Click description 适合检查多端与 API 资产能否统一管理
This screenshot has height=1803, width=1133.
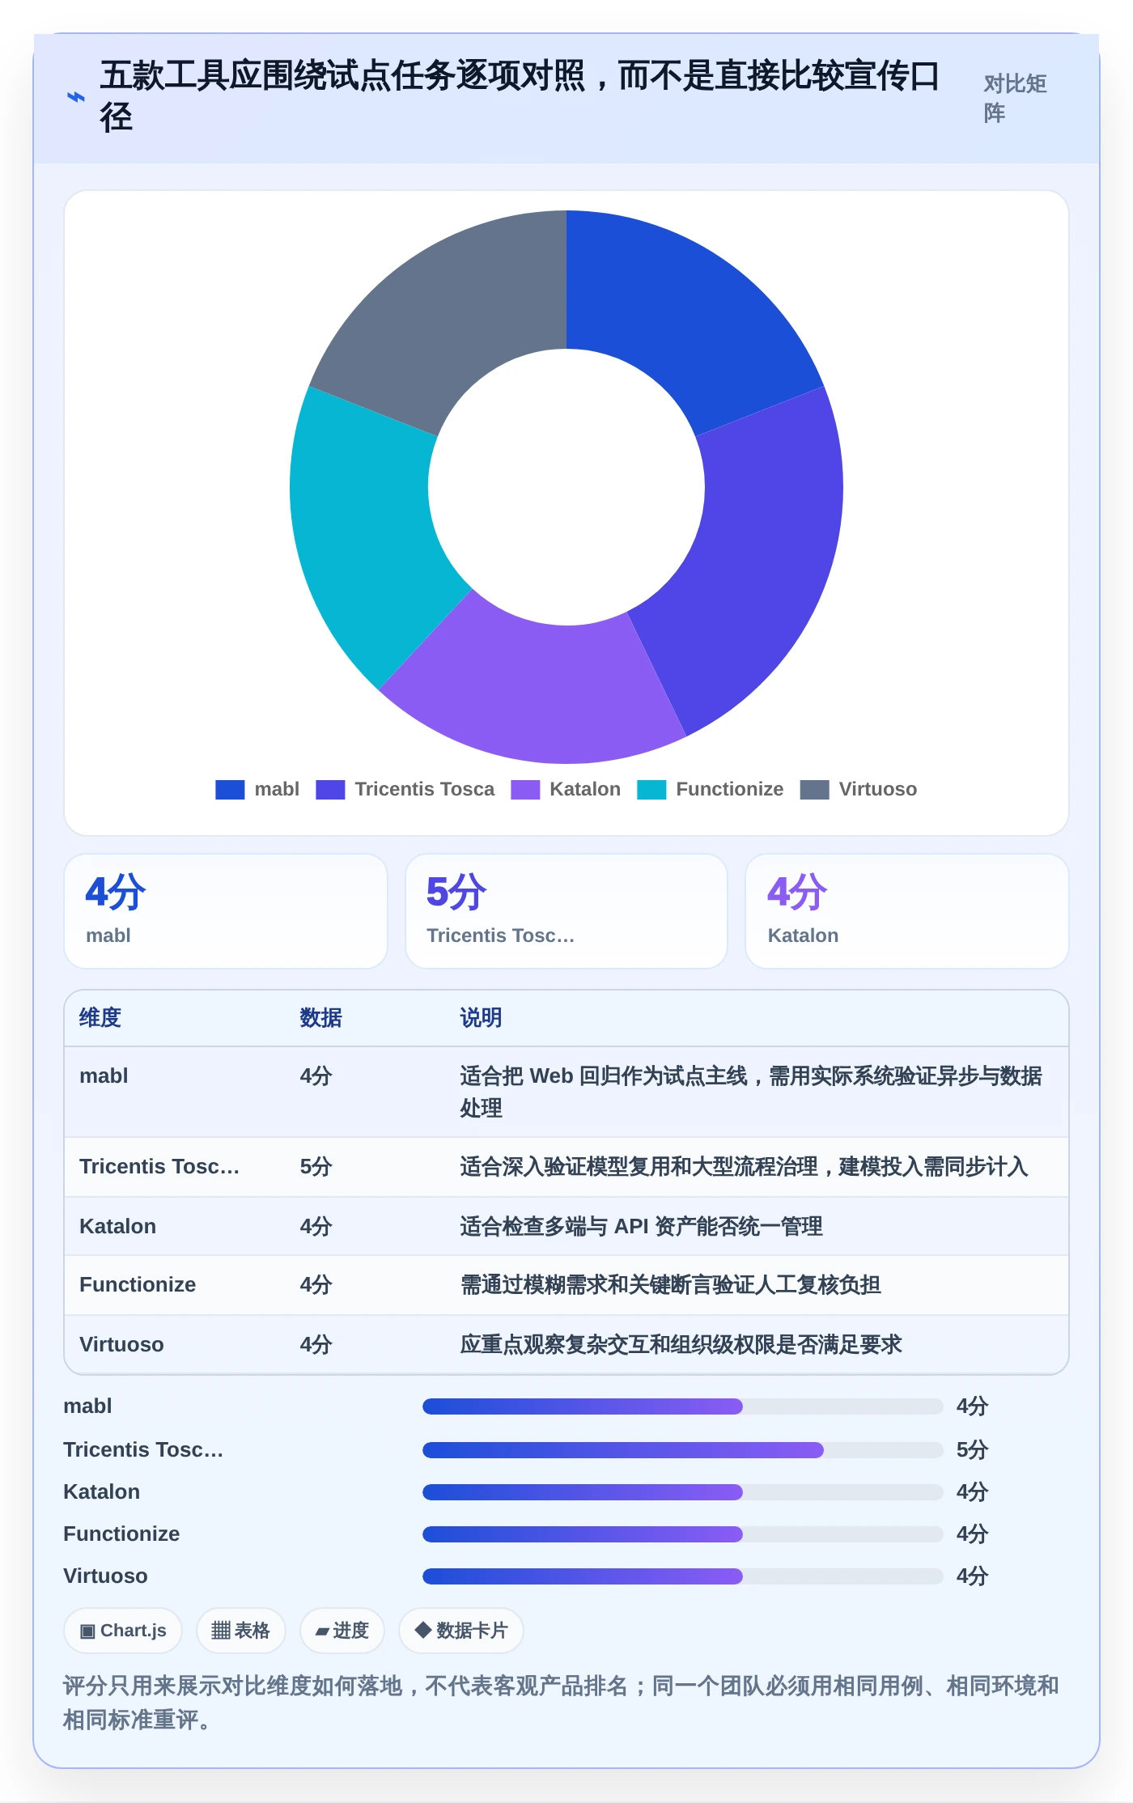point(641,1226)
